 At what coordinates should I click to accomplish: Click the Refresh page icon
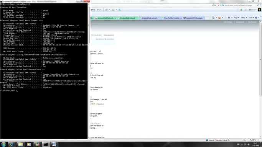click(215, 5)
